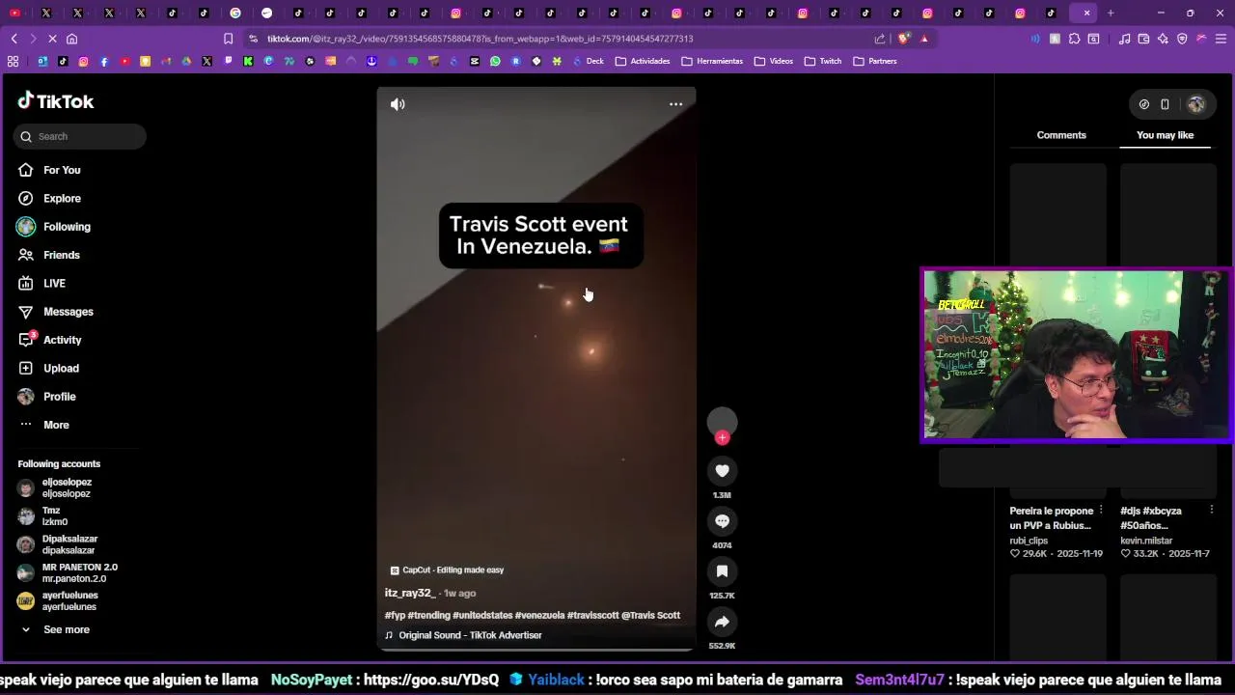Open the Partners bookmark folder
This screenshot has width=1235, height=695.
pyautogui.click(x=875, y=61)
